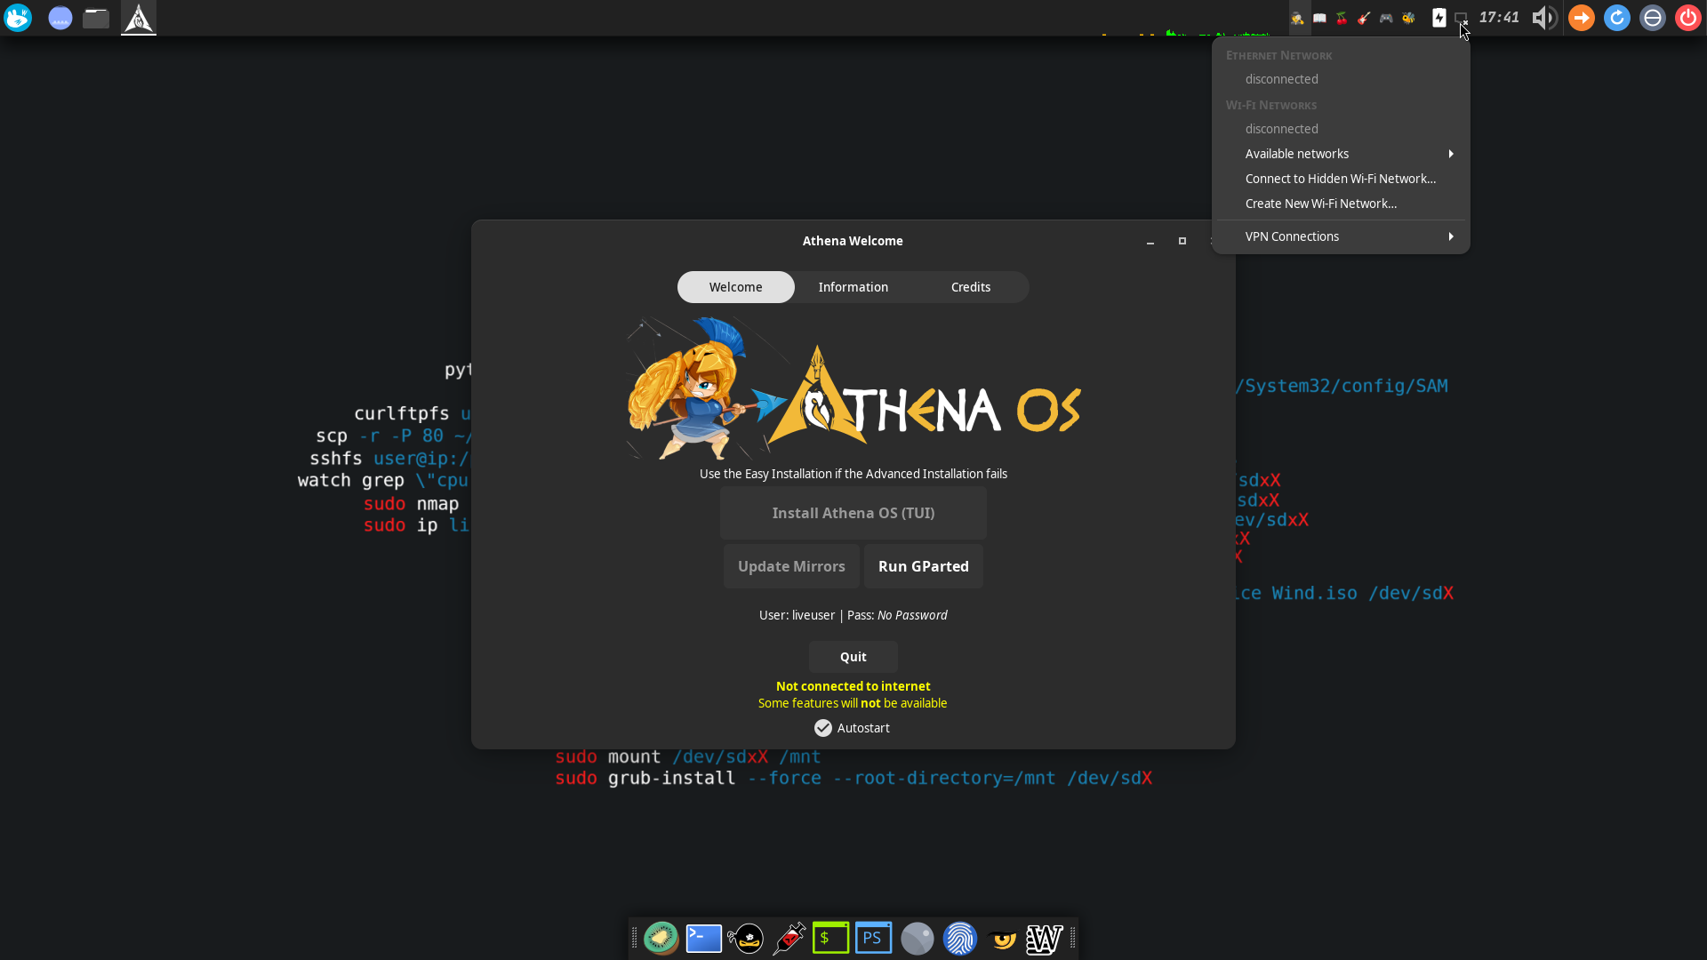Click the Athena Welcome taskbar button

139,18
